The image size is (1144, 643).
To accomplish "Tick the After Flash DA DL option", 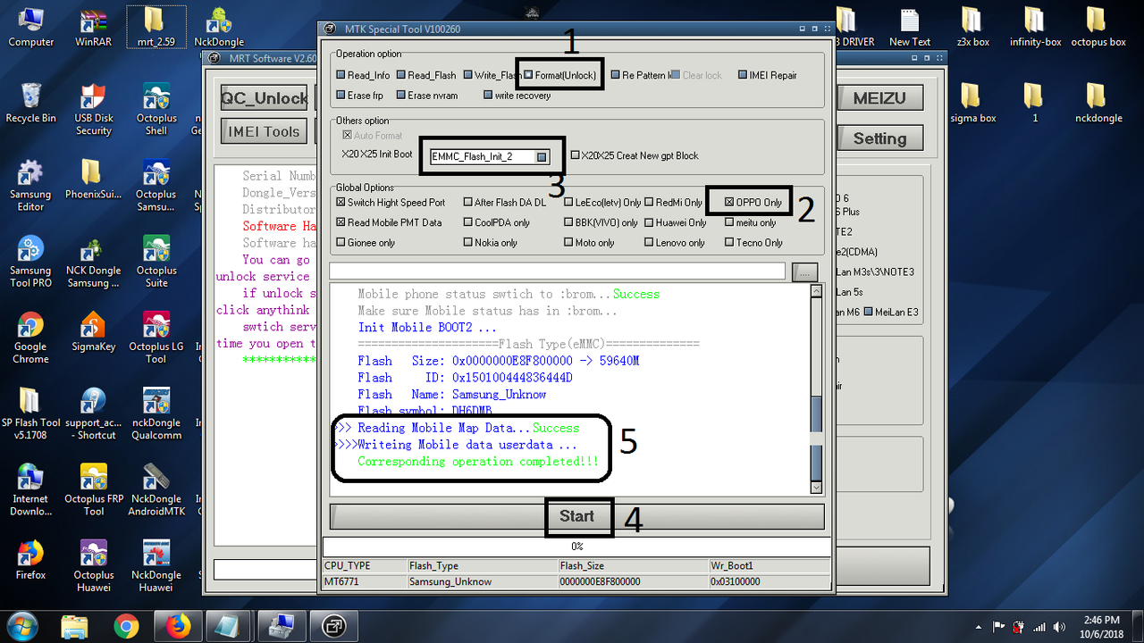I will (x=468, y=203).
